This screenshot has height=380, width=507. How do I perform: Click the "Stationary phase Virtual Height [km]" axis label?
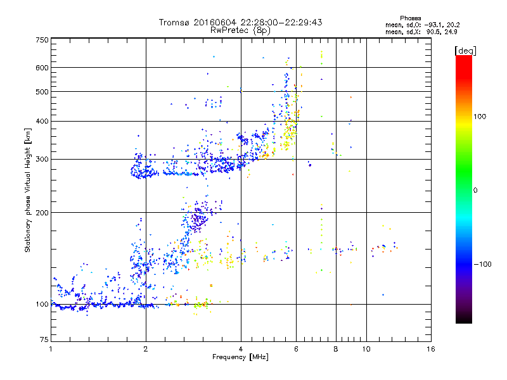click(28, 191)
